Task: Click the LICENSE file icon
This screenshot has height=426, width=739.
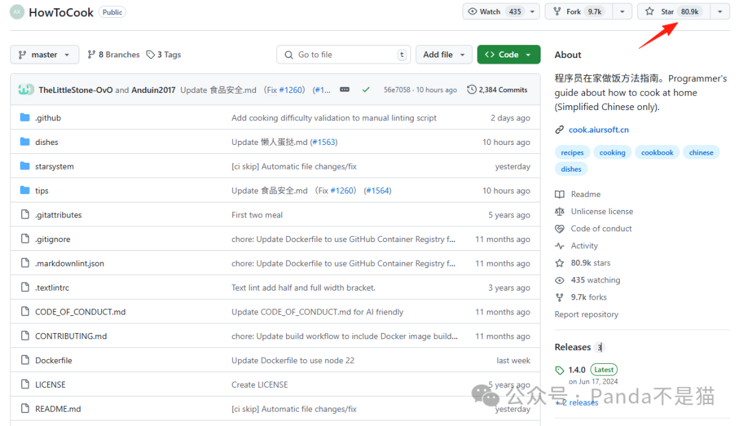Action: coord(25,384)
